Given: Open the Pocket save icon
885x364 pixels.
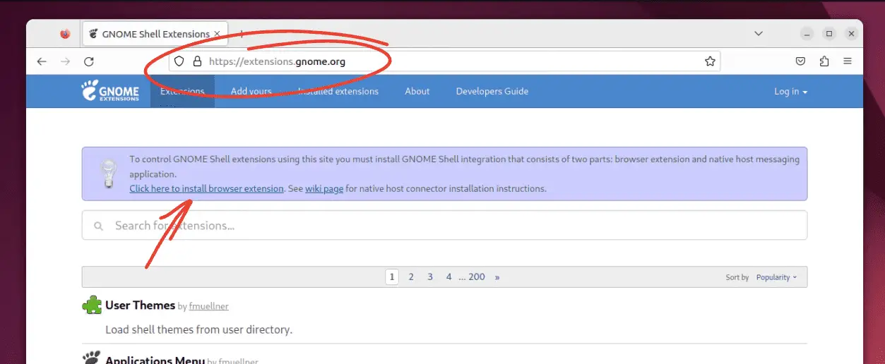Looking at the screenshot, I should tap(800, 61).
